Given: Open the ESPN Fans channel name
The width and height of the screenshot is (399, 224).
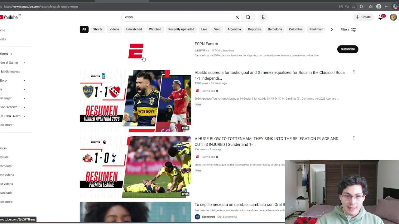Looking at the screenshot, I should pos(204,44).
